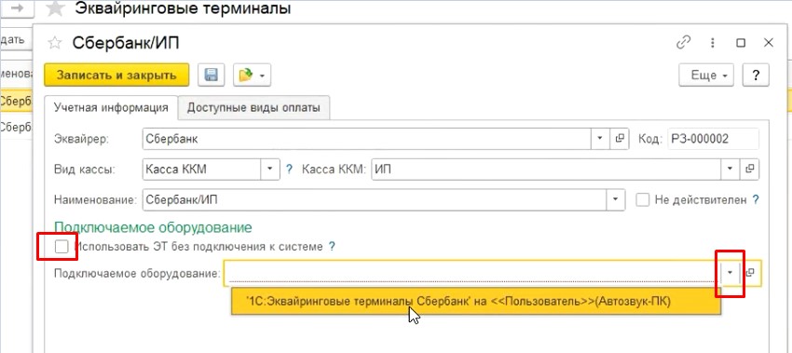792x353 pixels.
Task: Add Сбербанк/ИП to favorites star
Action: click(54, 44)
